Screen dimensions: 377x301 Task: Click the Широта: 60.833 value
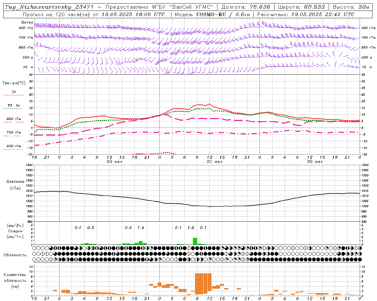tap(302, 7)
